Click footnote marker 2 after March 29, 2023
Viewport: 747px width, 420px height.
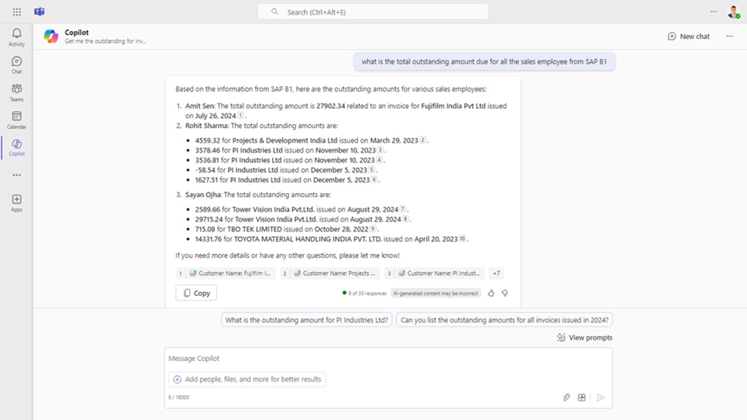coord(423,141)
